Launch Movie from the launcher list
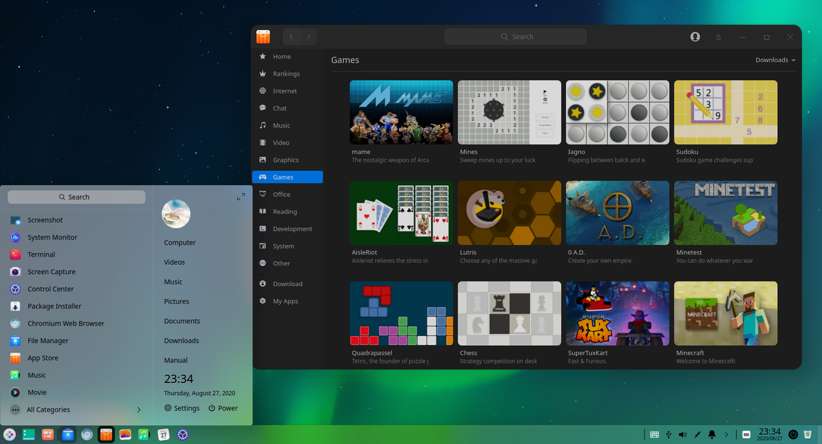The width and height of the screenshot is (822, 444). 76,393
